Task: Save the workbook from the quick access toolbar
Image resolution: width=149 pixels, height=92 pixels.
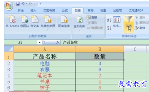Action: [18, 4]
